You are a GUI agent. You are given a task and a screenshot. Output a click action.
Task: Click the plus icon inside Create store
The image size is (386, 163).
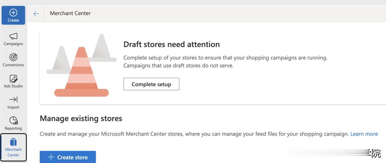(x=51, y=157)
